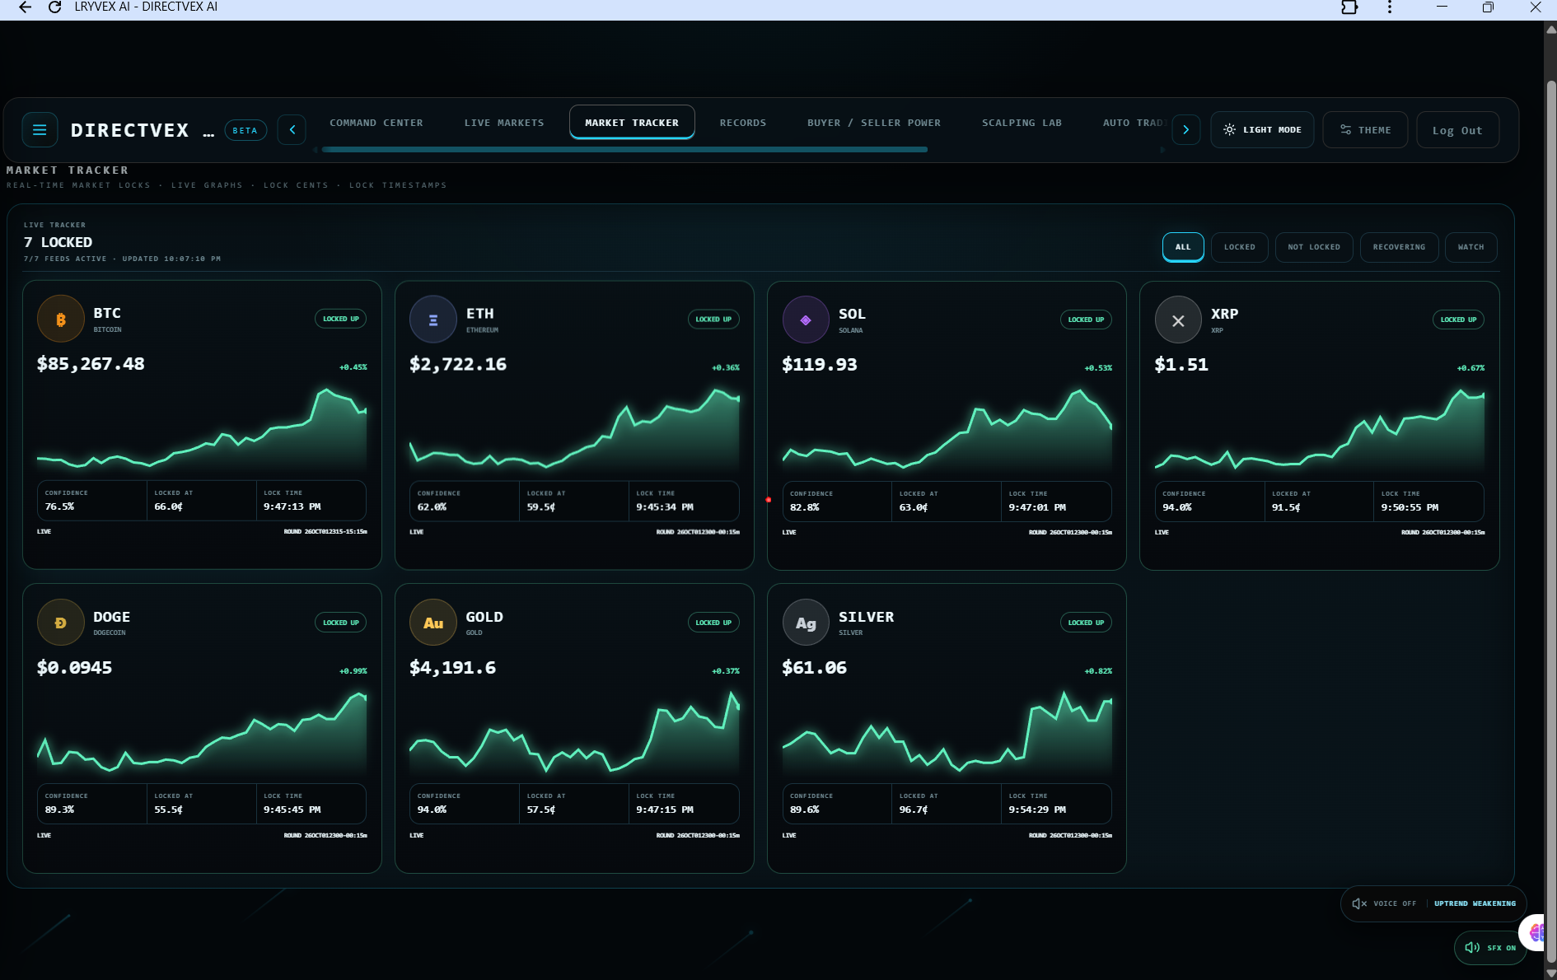Click GOLD price $4,191.6
The width and height of the screenshot is (1557, 980).
[x=452, y=668]
